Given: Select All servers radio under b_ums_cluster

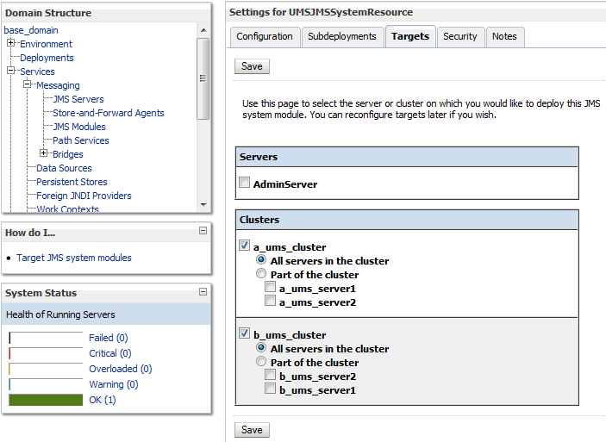Looking at the screenshot, I should point(261,347).
